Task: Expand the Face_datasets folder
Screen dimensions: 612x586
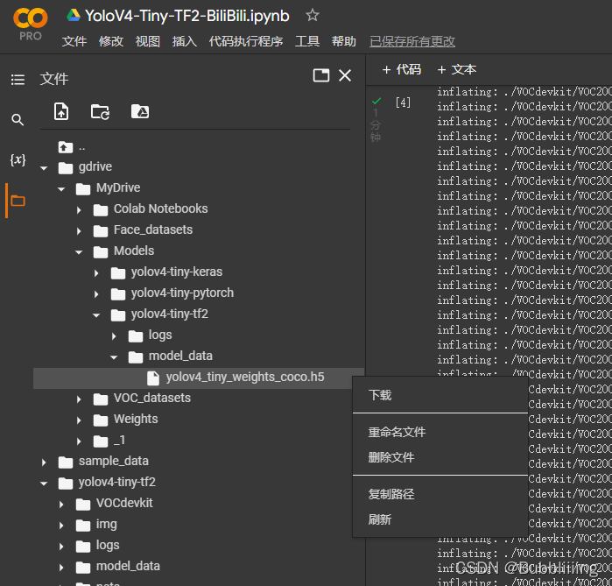Action: (79, 231)
